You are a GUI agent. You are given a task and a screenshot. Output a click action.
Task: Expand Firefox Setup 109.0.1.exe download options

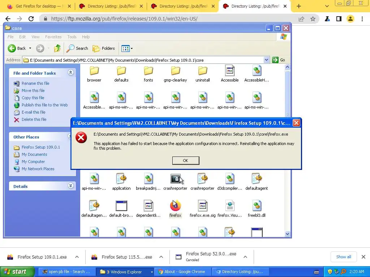(x=77, y=257)
